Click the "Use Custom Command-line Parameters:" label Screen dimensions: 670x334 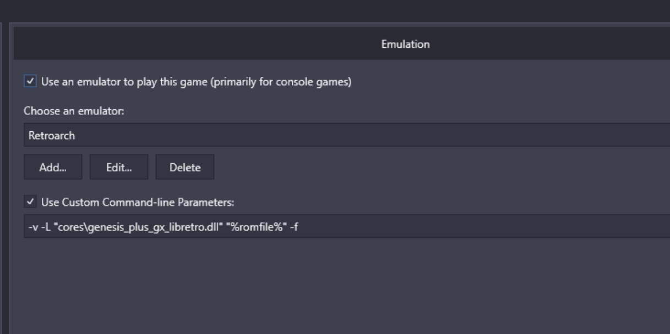[138, 203]
